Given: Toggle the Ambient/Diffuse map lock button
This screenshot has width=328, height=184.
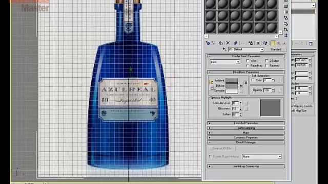Looking at the screenshot, I should pos(246,83).
